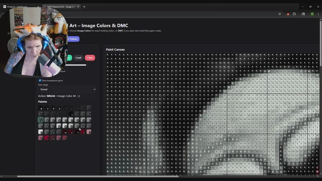Choose dark maroon palette swatch W
Screen dimensions: 322x181
pyautogui.click(x=65, y=132)
